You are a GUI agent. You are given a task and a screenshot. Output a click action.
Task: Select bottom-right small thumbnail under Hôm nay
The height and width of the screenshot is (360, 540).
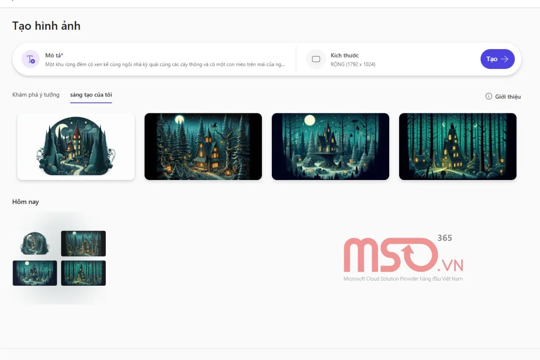tap(83, 273)
